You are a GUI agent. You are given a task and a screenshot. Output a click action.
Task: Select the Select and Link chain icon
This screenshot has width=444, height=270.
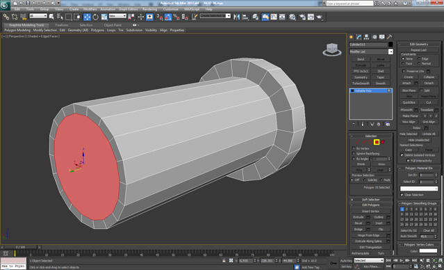tap(6, 17)
